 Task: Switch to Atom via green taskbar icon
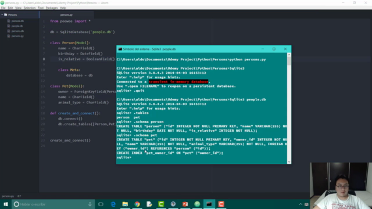pos(197,204)
